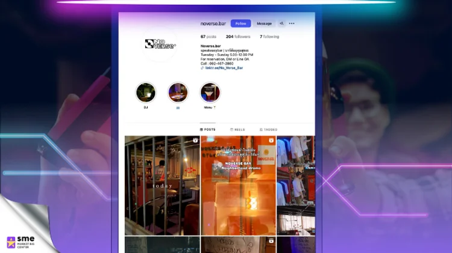This screenshot has width=452, height=253.
Task: Click the suggested people icon button
Action: point(281,23)
